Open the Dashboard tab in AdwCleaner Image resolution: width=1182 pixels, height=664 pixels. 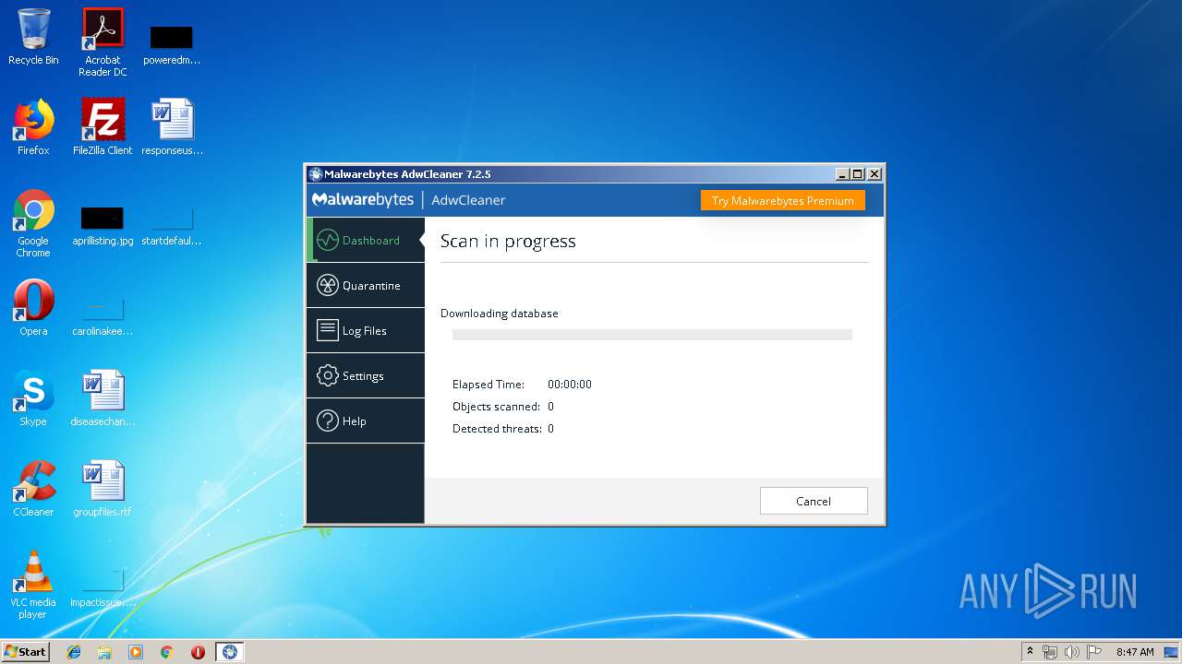coord(366,240)
